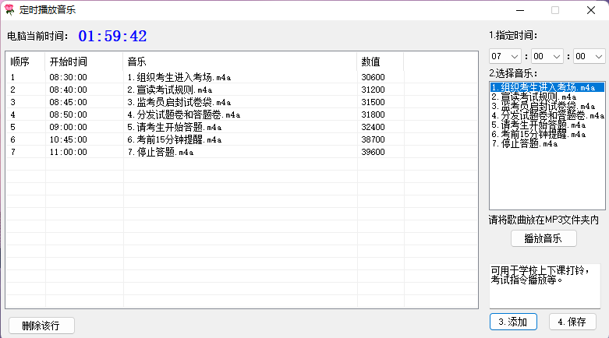The height and width of the screenshot is (338, 609).
Task: Click the 音乐 column header
Action: [x=239, y=62]
